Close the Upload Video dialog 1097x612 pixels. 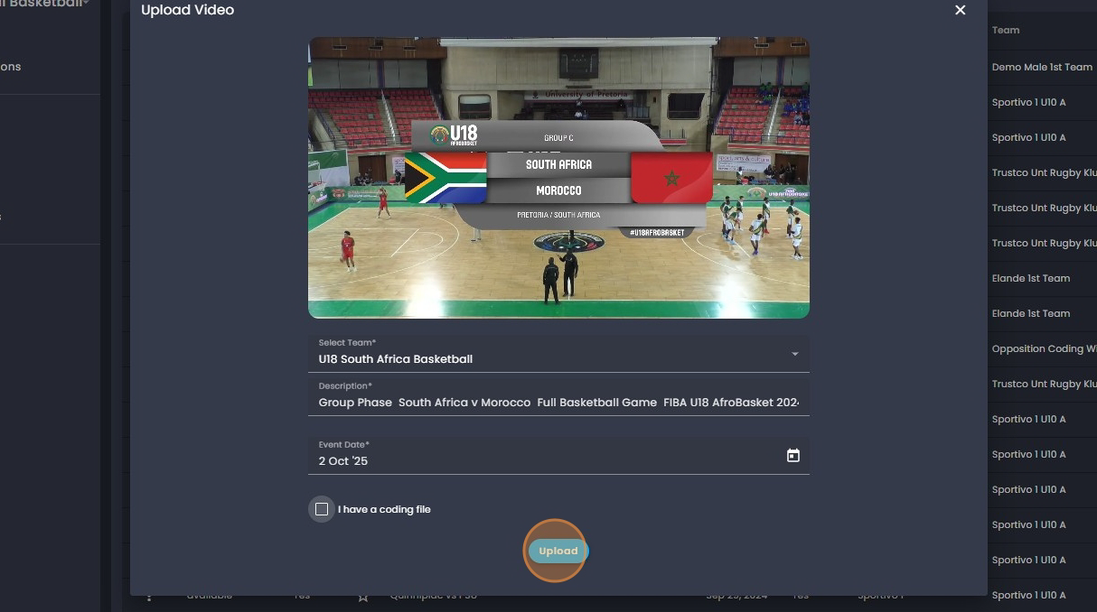click(x=960, y=10)
